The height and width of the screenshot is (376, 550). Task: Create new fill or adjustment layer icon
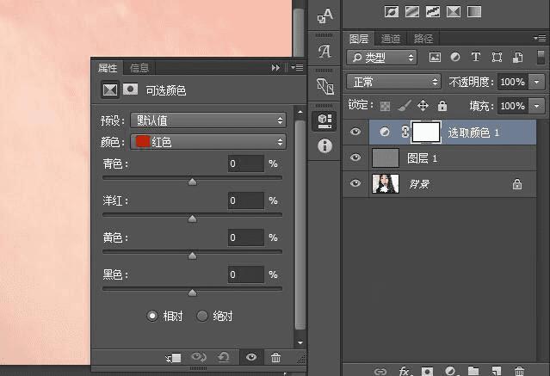(x=450, y=371)
